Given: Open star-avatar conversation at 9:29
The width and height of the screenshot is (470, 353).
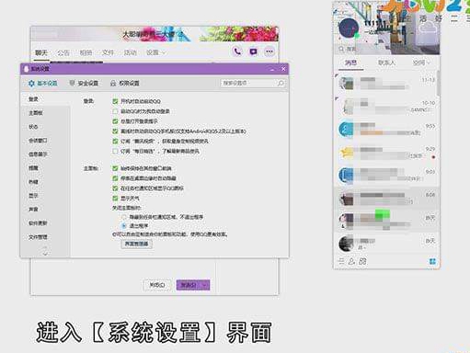Looking at the screenshot, I should point(386,153).
